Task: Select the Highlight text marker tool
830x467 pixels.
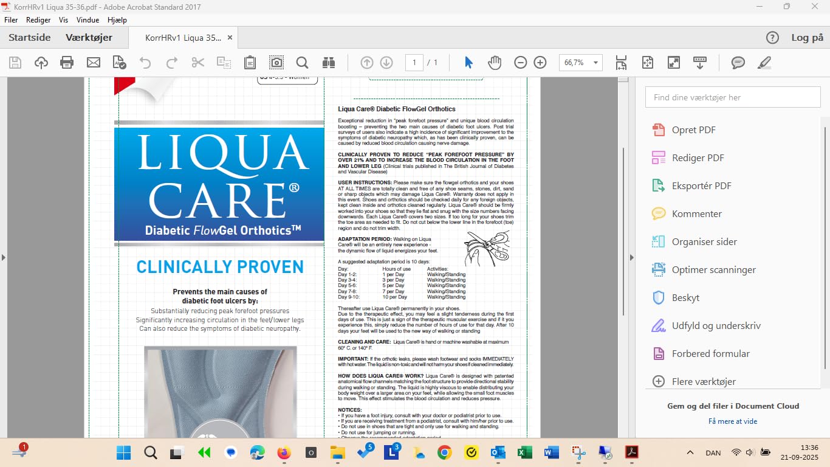Action: point(764,63)
